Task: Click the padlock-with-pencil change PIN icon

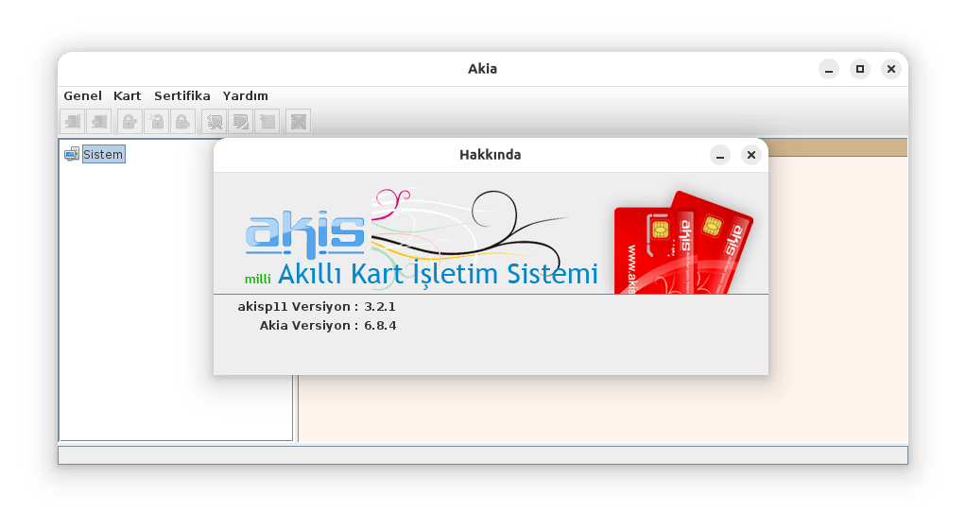Action: click(x=129, y=121)
